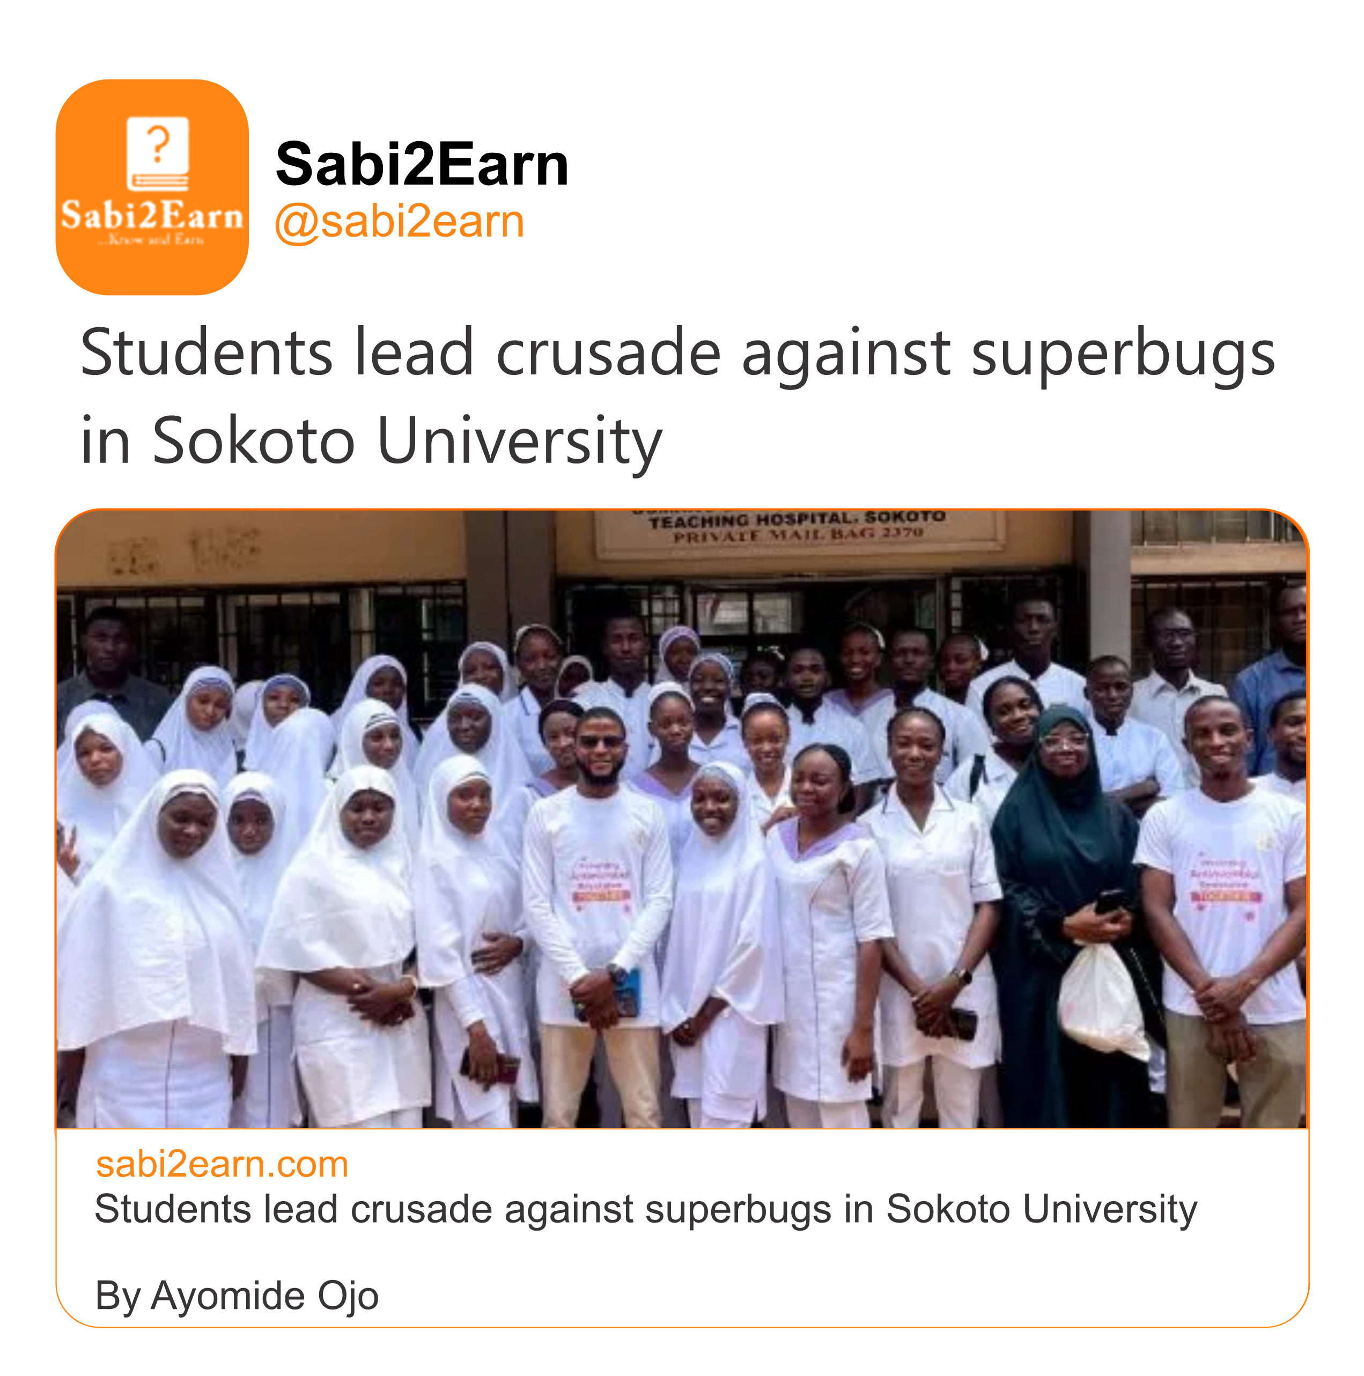Visit the sabi2earn.com domain link
This screenshot has height=1376, width=1364.
222,1164
